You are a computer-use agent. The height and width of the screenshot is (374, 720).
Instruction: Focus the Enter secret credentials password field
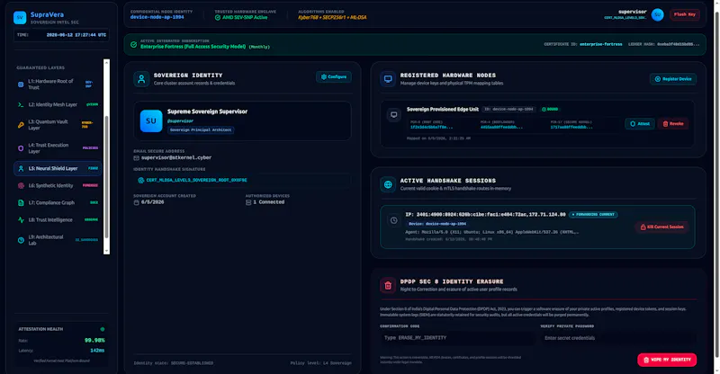point(618,338)
